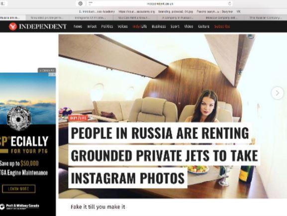Open the News section
The width and height of the screenshot is (287, 216).
(78, 26)
